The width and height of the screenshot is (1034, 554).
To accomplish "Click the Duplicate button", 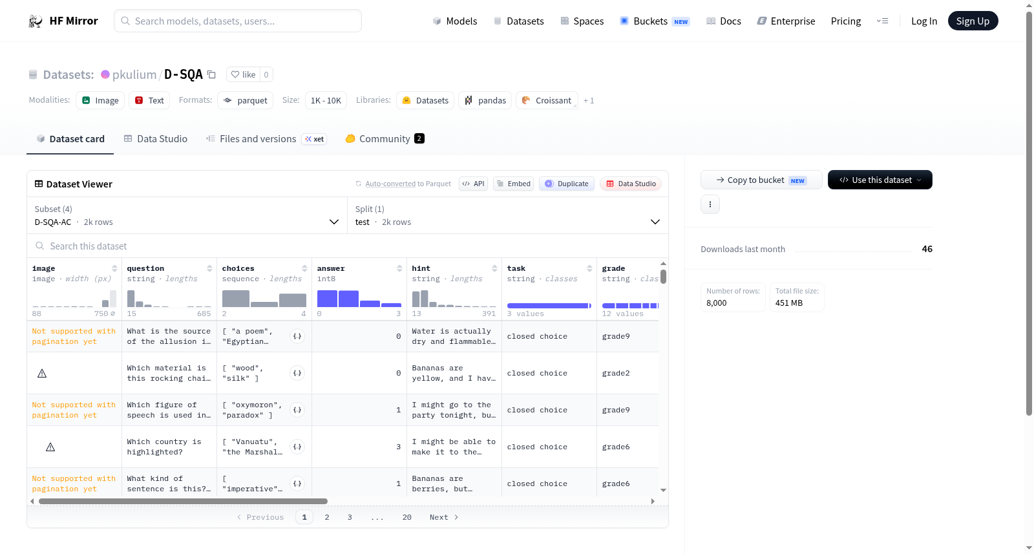I will (567, 184).
